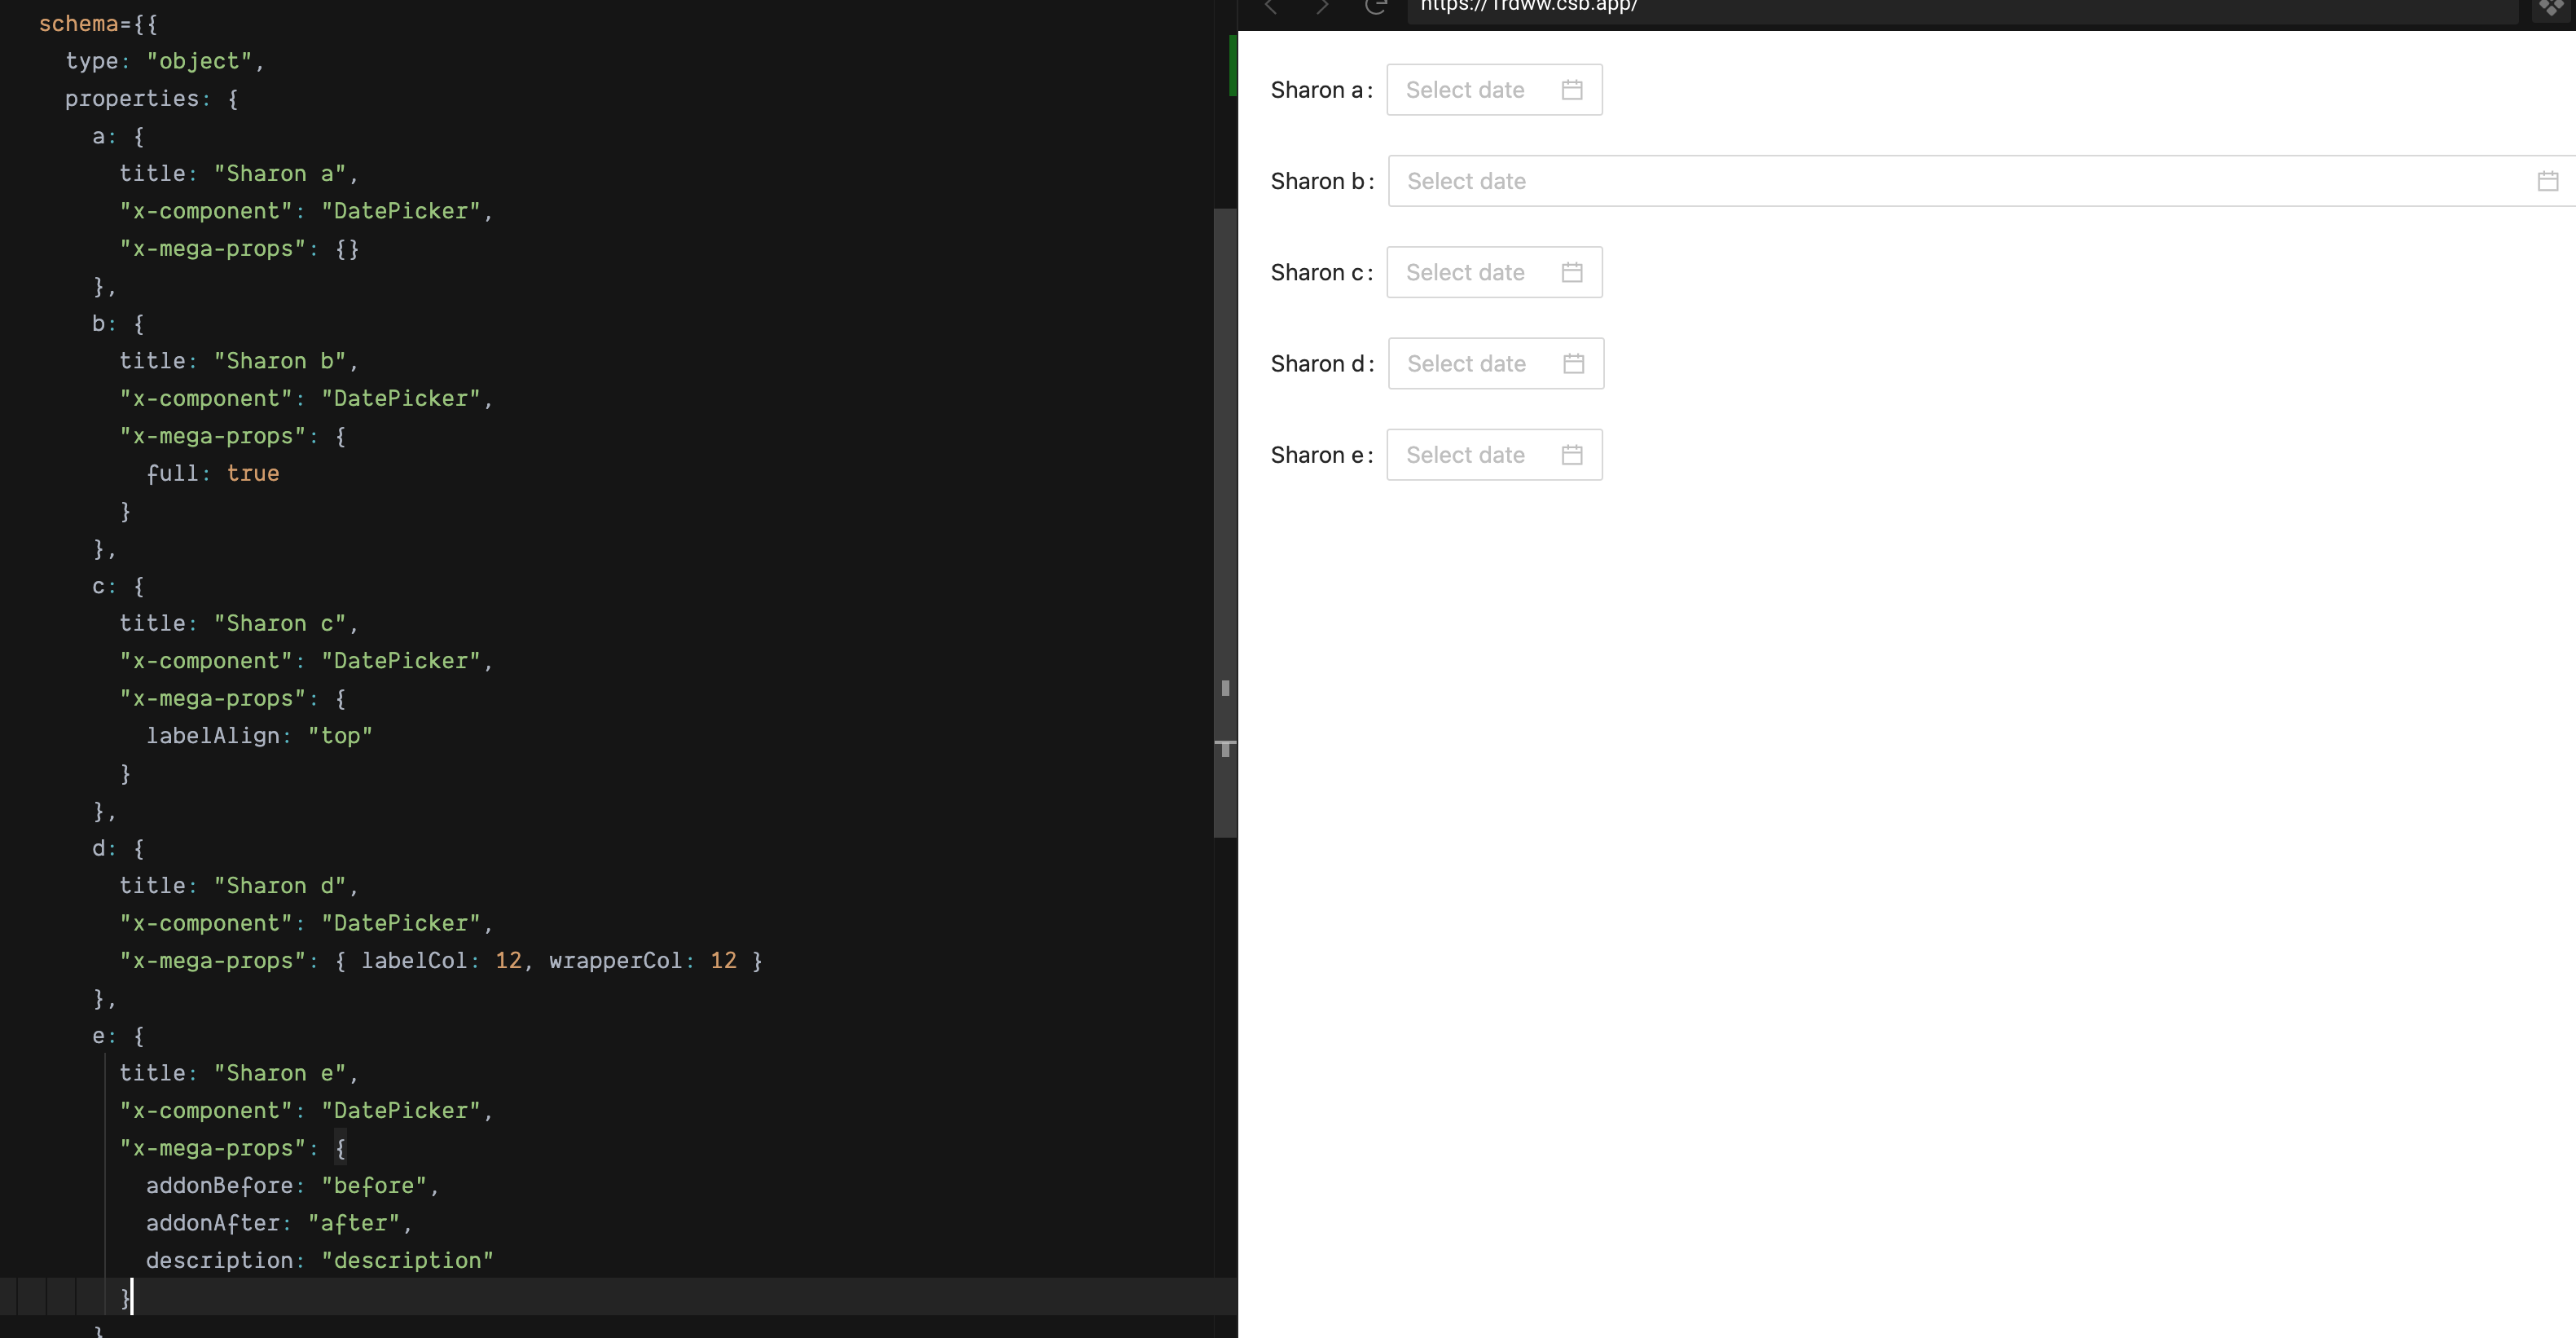Image resolution: width=2576 pixels, height=1338 pixels.
Task: Click the forward navigation arrow
Action: click(x=1322, y=7)
